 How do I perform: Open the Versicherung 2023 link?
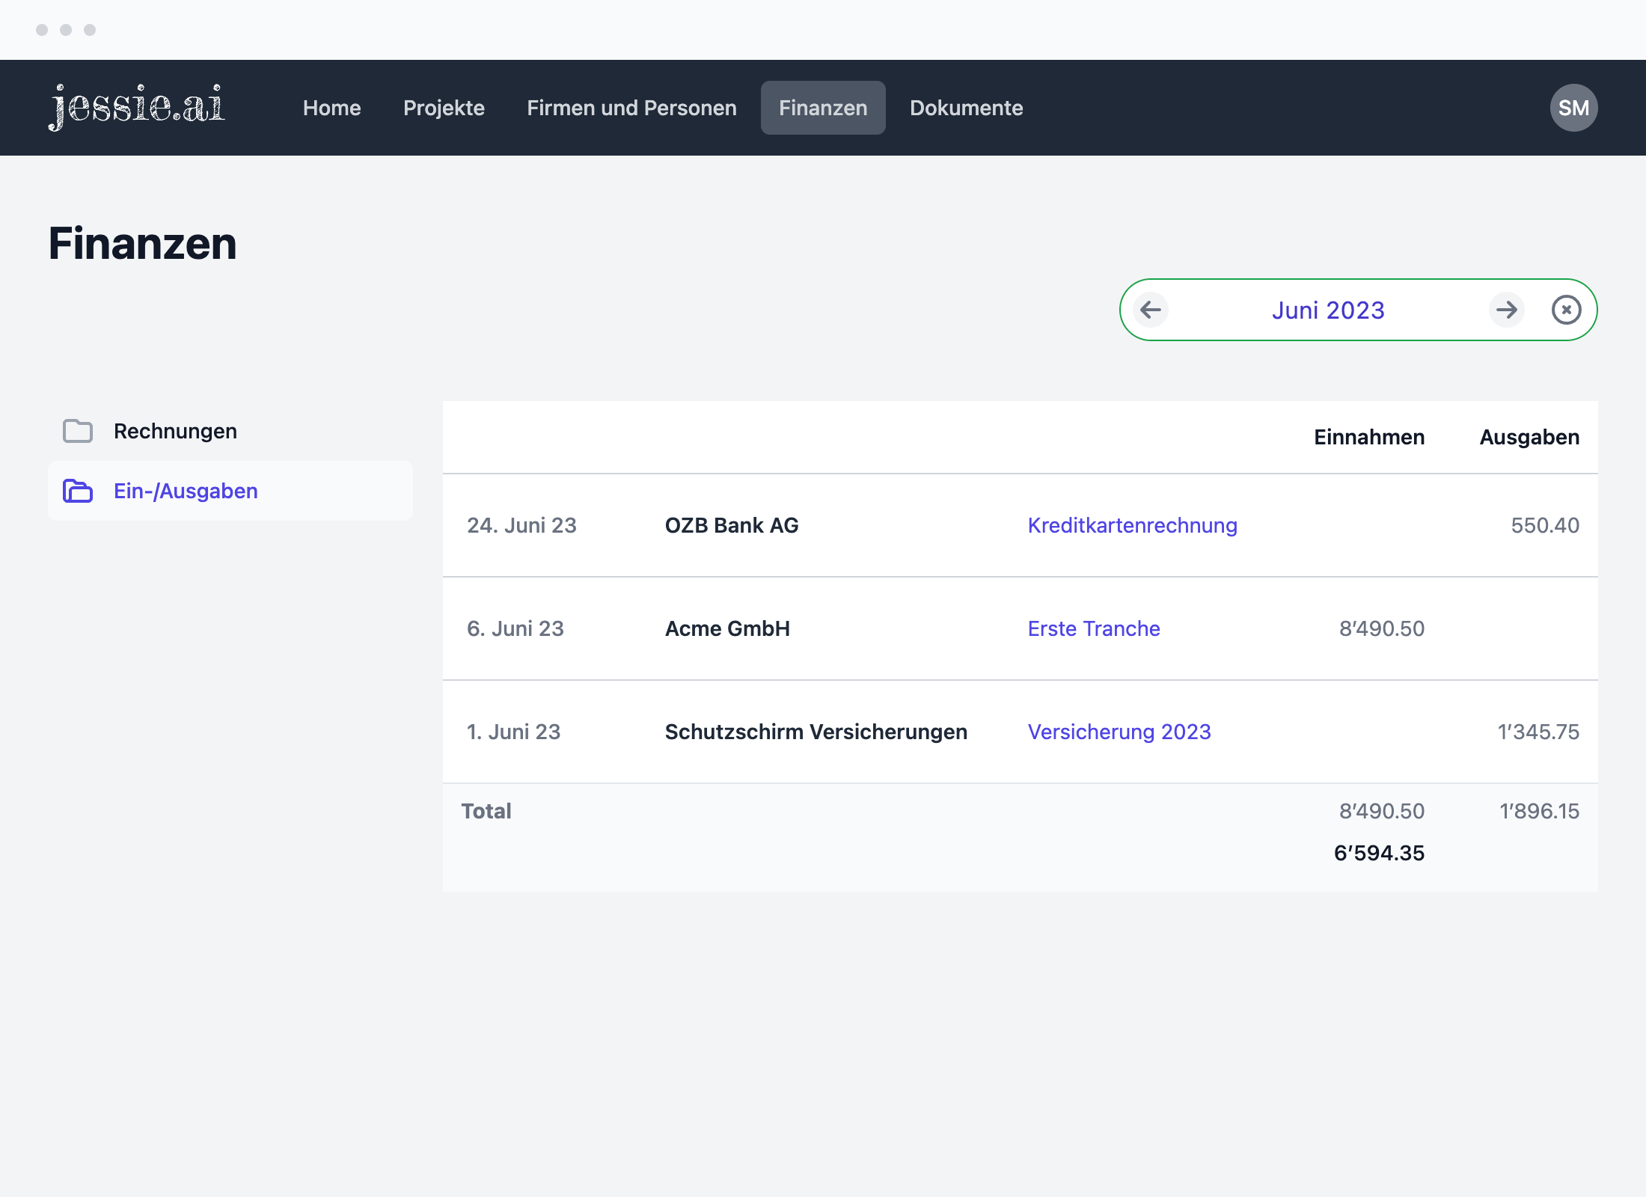pyautogui.click(x=1119, y=732)
